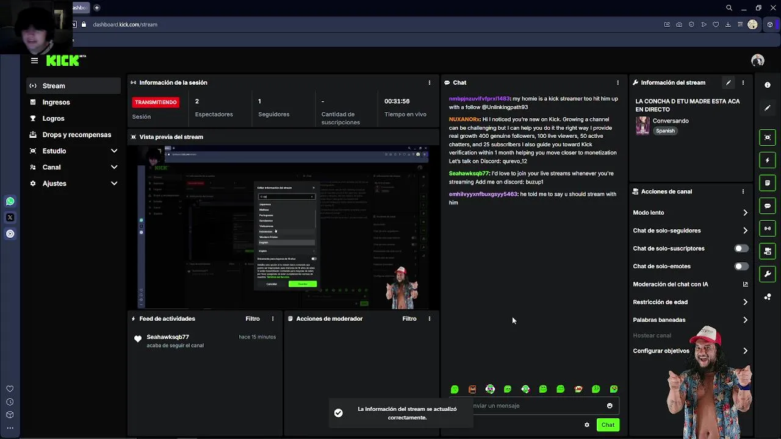Open Palabras baneadas options arrow
Screen dimensions: 781x439
(745, 319)
